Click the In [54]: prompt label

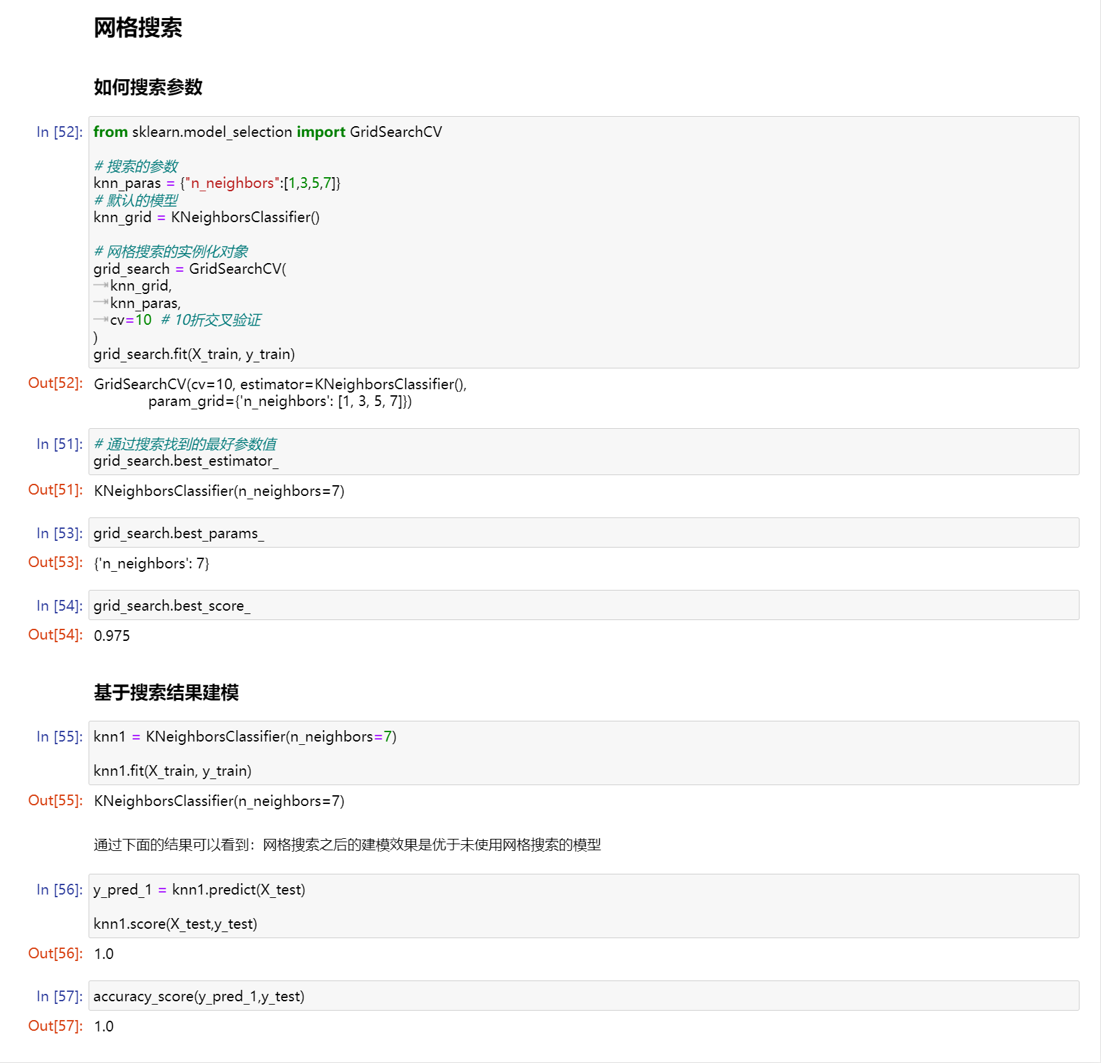[60, 605]
